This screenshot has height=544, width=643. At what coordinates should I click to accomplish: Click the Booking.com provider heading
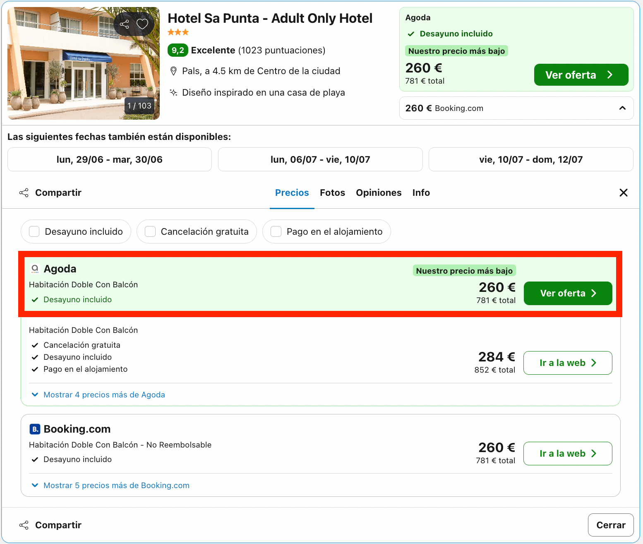coord(77,429)
